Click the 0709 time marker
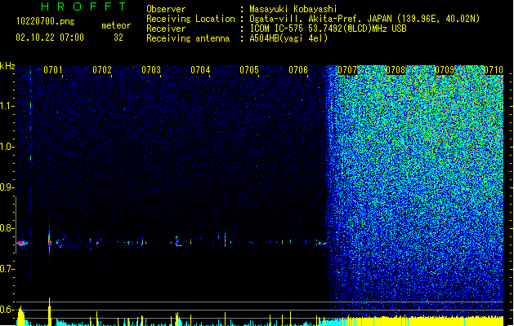Image resolution: width=514 pixels, height=326 pixels. click(x=445, y=70)
